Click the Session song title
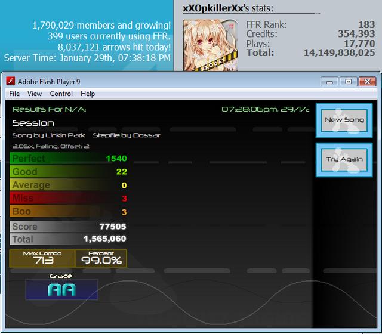This screenshot has width=382, height=334. pyautogui.click(x=33, y=123)
